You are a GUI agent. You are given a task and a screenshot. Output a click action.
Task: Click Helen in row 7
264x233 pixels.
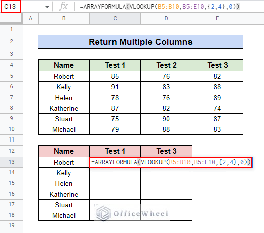click(64, 98)
